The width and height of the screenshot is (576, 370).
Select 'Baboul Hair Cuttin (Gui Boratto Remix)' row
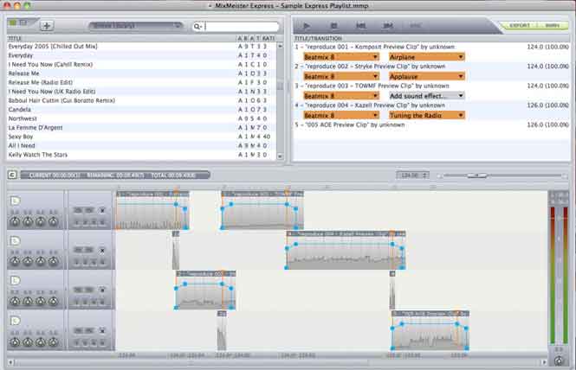tap(141, 100)
